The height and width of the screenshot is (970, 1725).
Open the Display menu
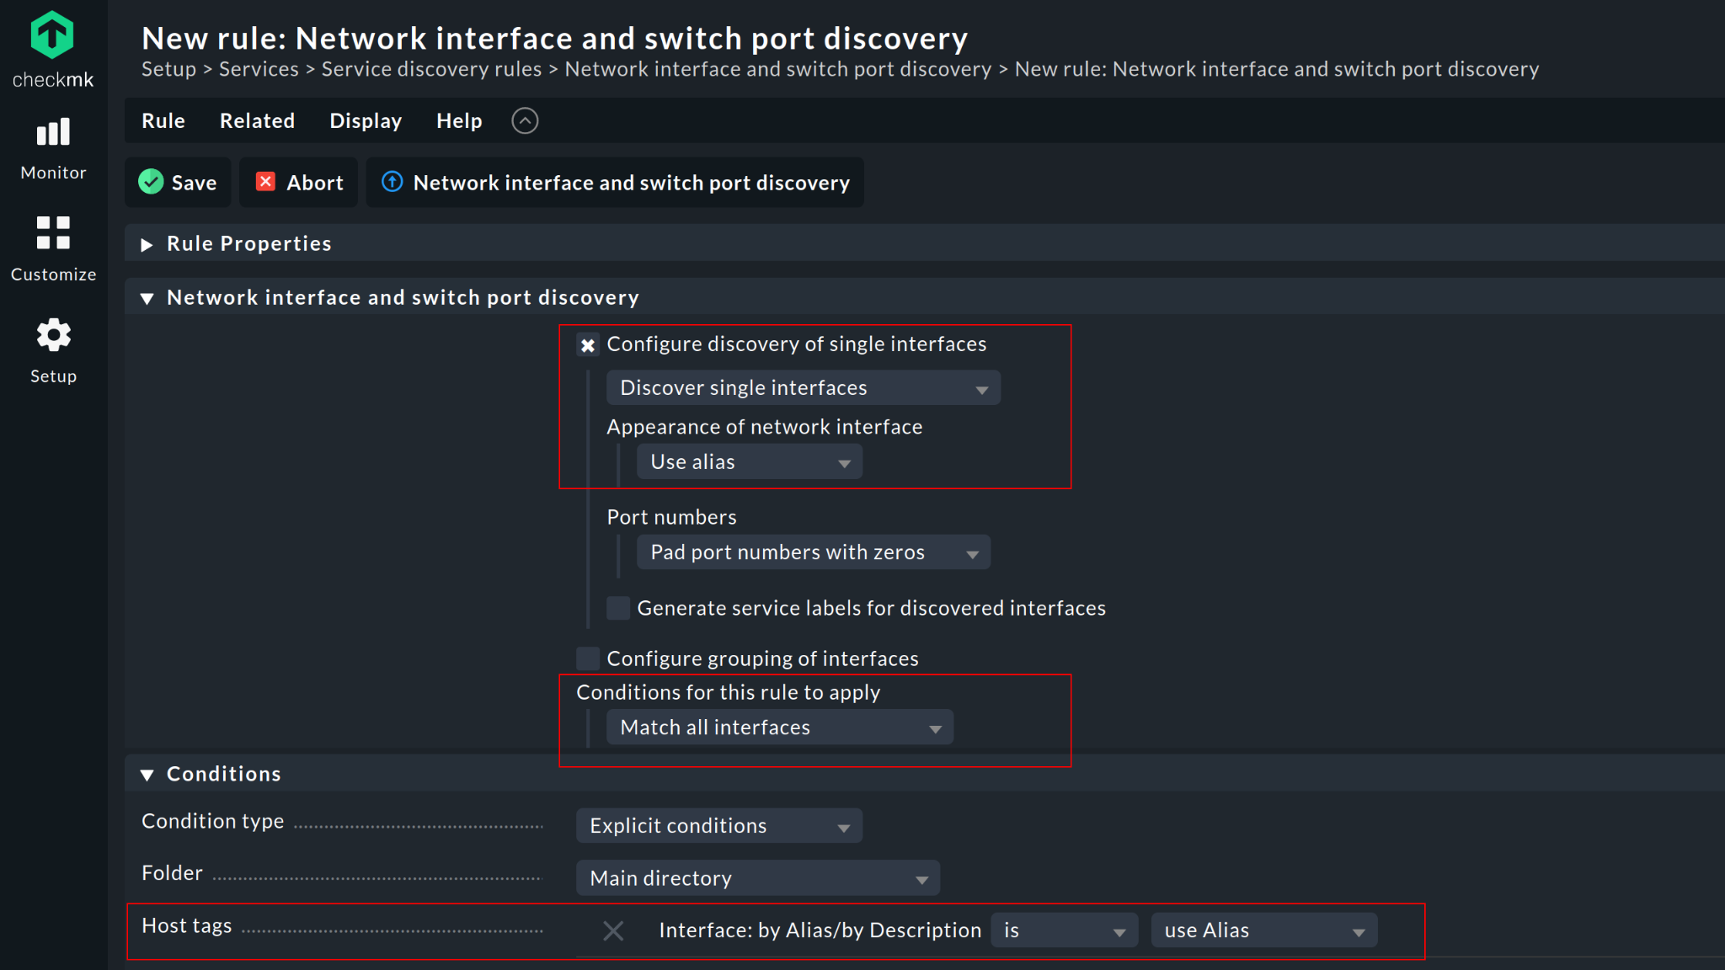tap(366, 120)
